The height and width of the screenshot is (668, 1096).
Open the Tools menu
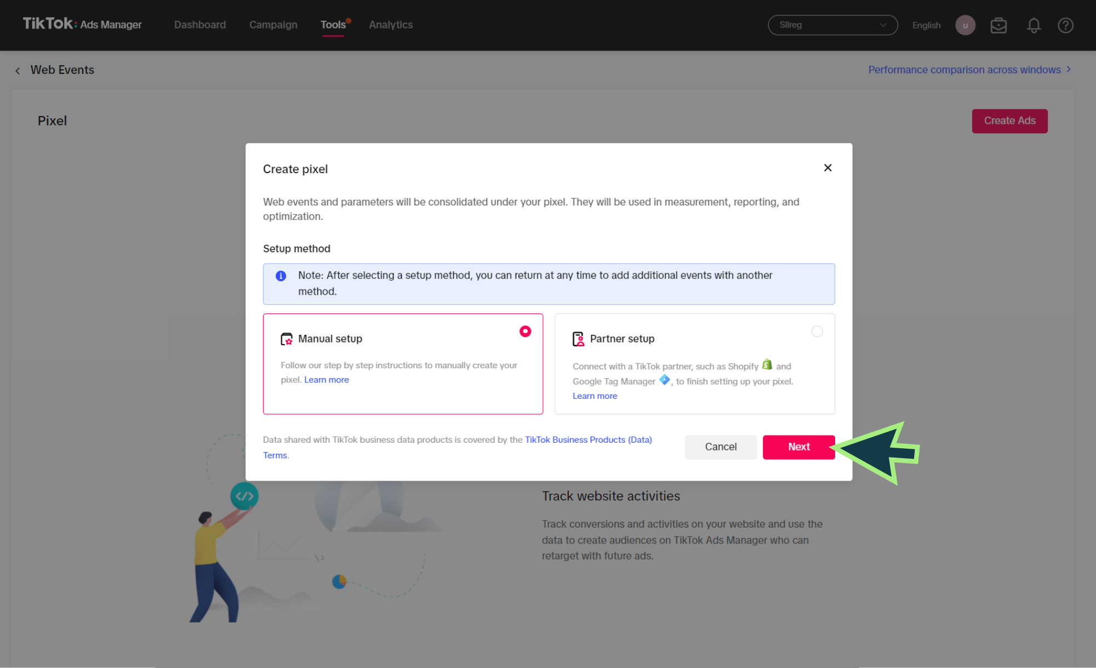[333, 25]
